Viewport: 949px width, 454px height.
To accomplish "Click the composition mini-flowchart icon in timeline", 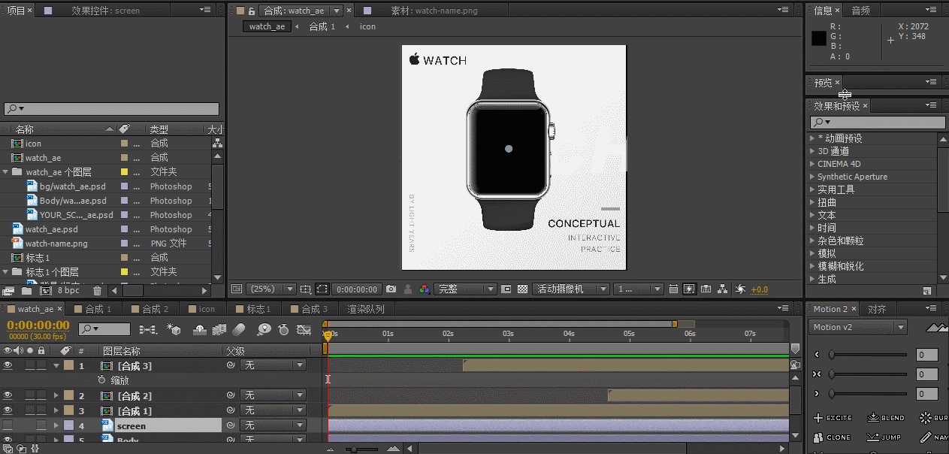I will (148, 329).
